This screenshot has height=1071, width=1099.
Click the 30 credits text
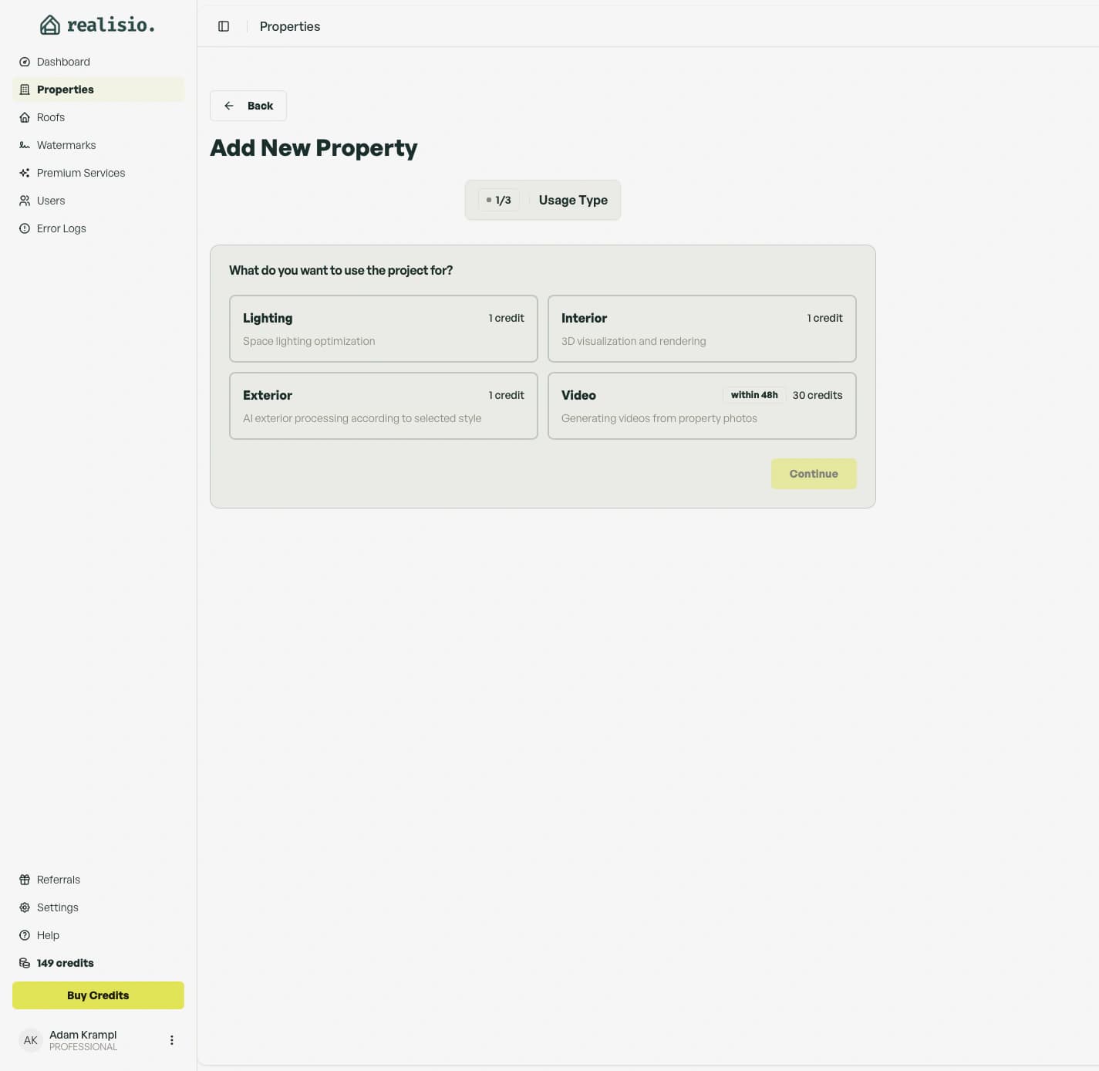(x=818, y=395)
